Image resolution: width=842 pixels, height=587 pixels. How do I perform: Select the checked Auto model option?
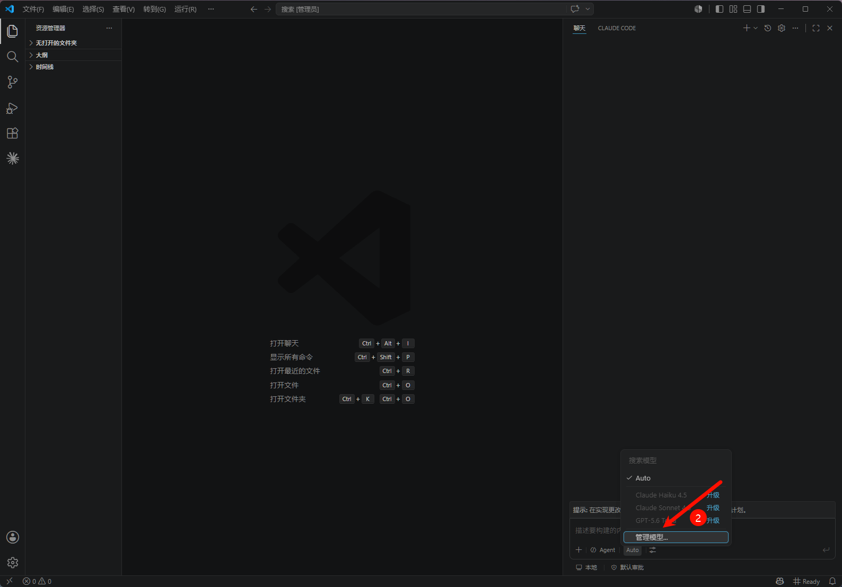[x=676, y=478]
